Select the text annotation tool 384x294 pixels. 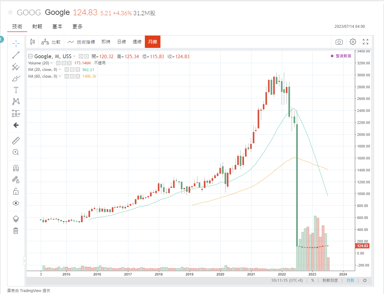pos(16,90)
